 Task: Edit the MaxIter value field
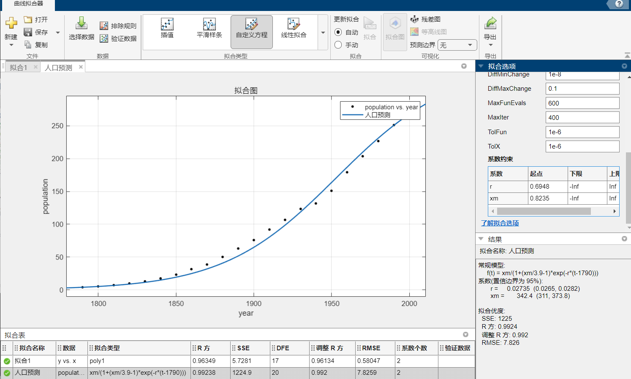pyautogui.click(x=582, y=117)
